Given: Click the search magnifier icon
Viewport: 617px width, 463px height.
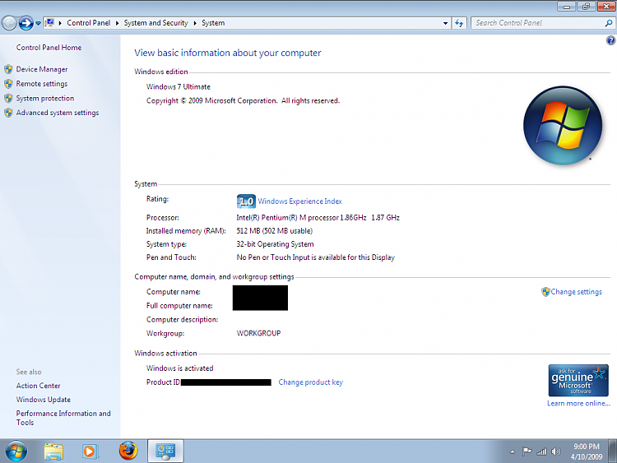Looking at the screenshot, I should (608, 23).
